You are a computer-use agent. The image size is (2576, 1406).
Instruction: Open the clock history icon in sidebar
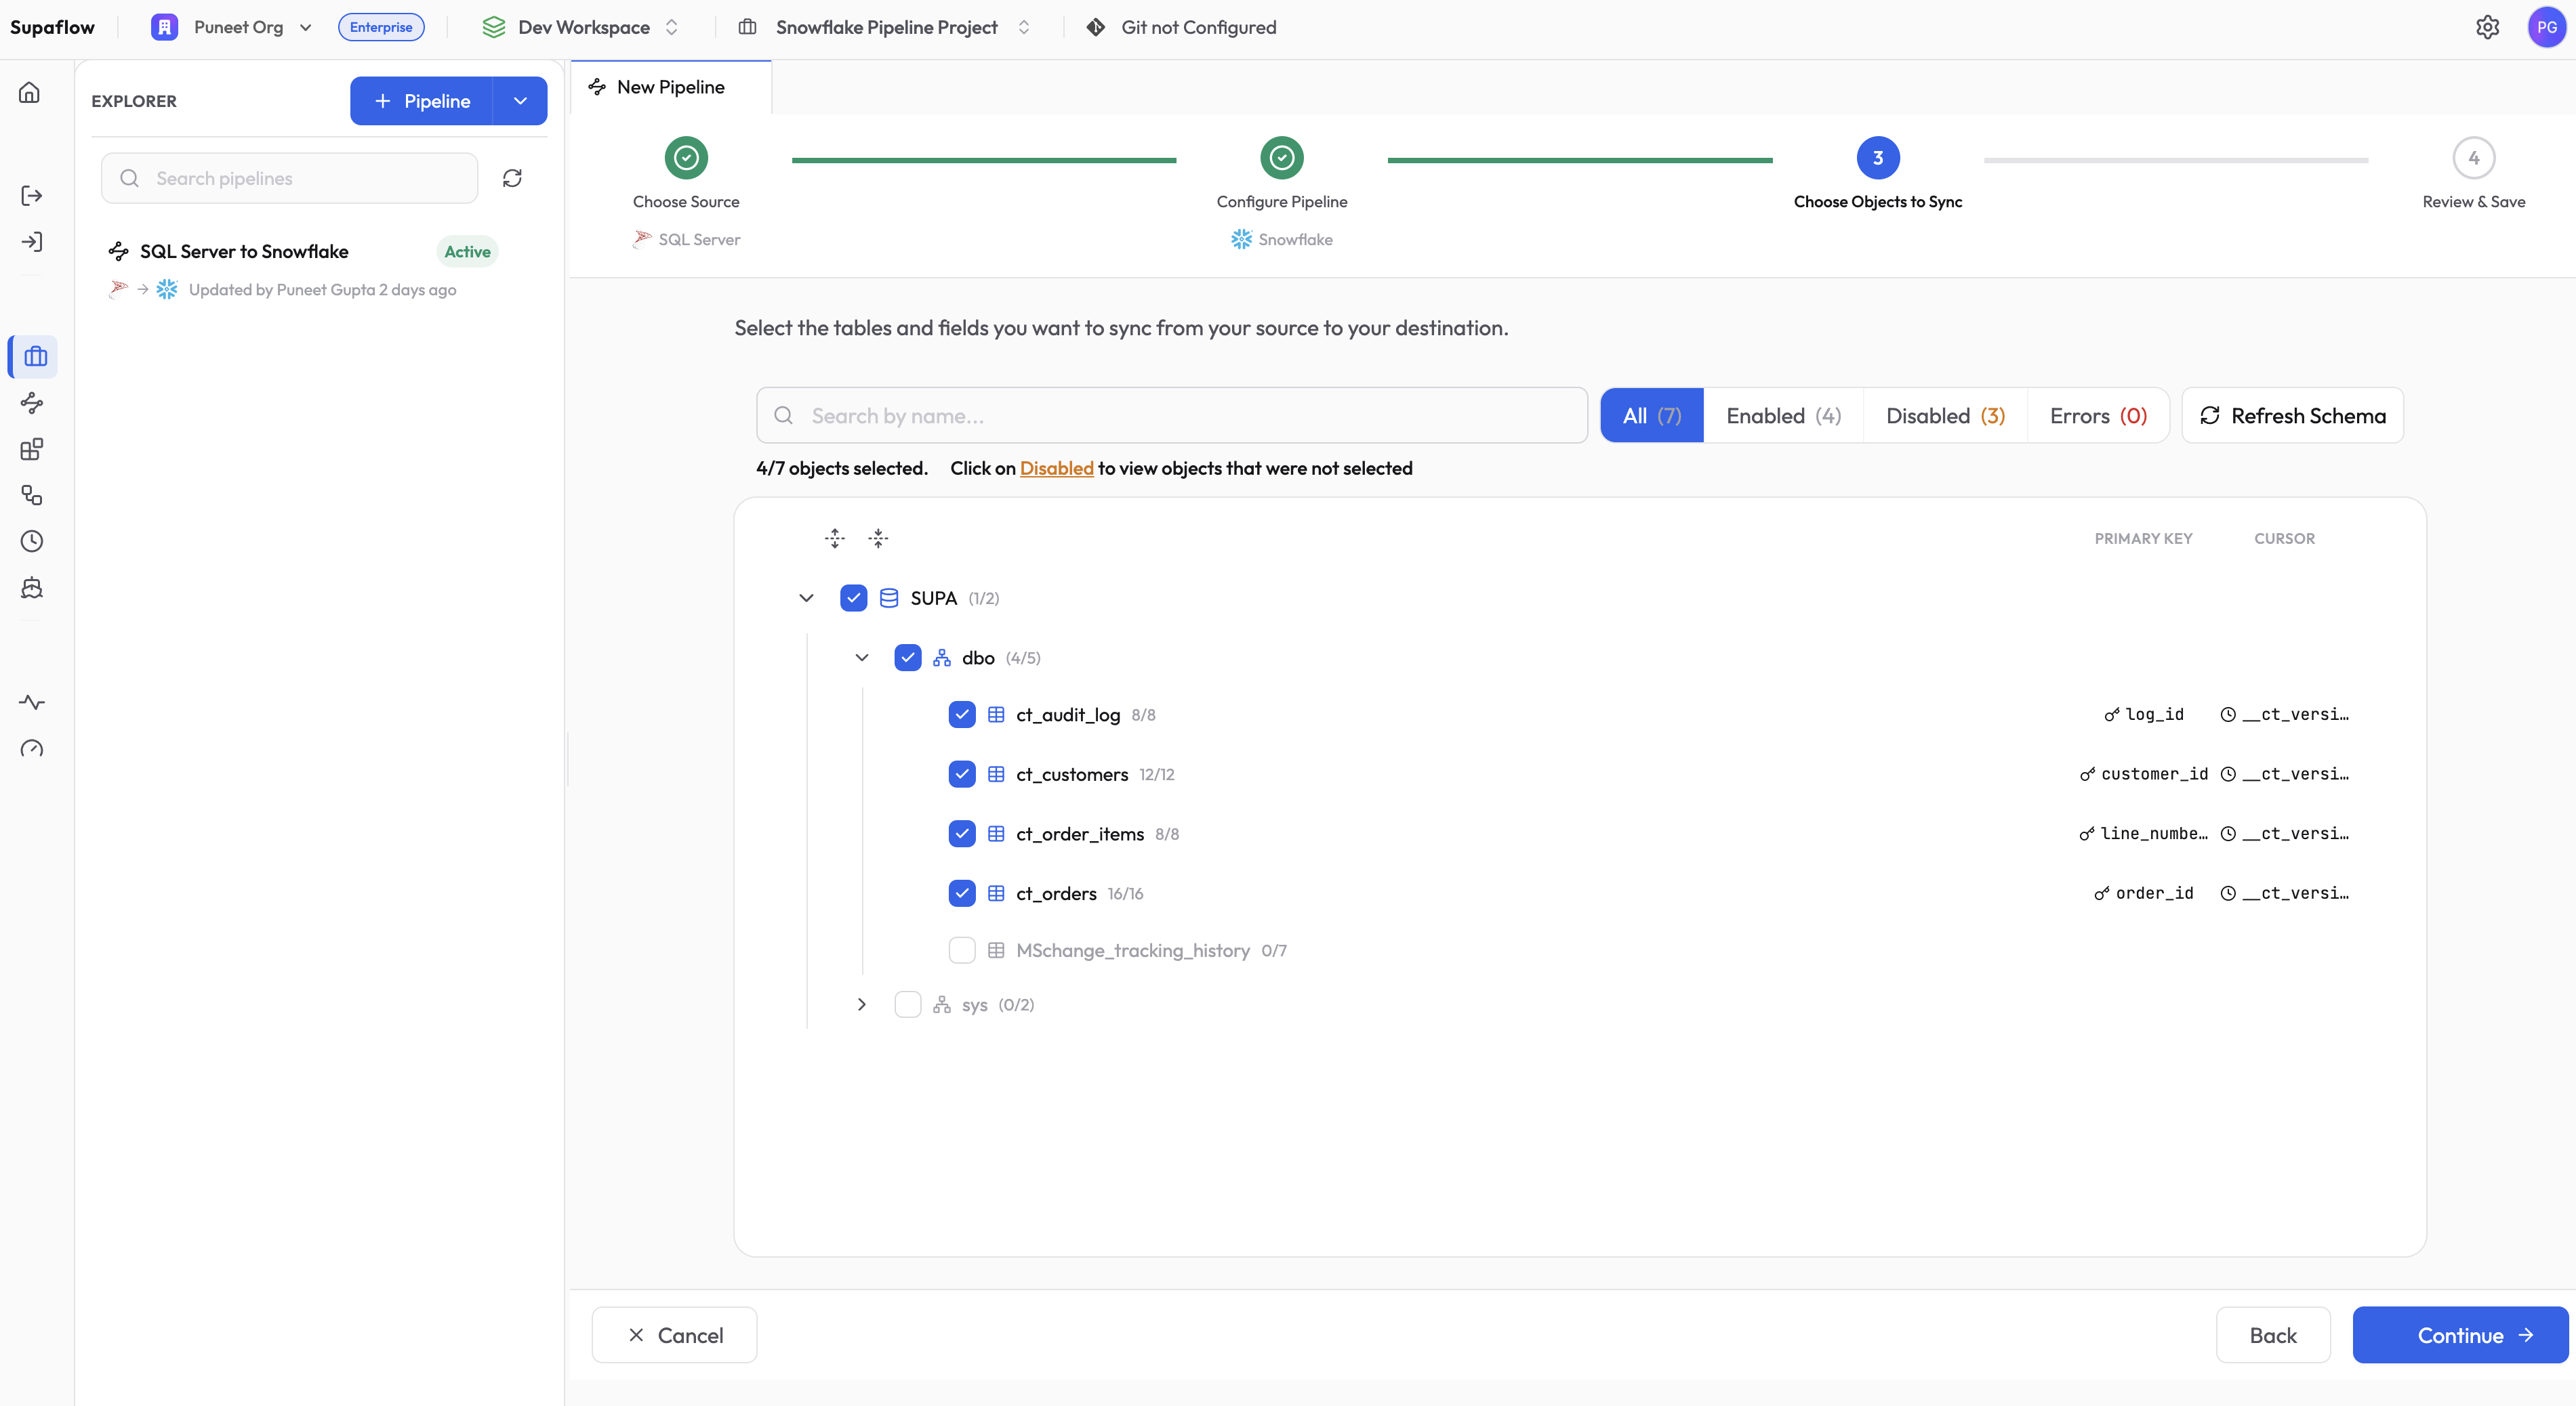click(32, 540)
